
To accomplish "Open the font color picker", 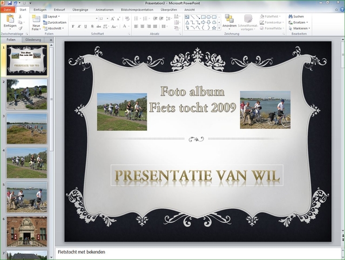I will [x=126, y=26].
